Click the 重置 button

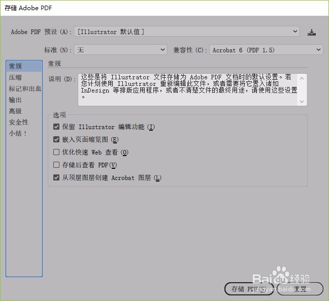pyautogui.click(x=300, y=289)
